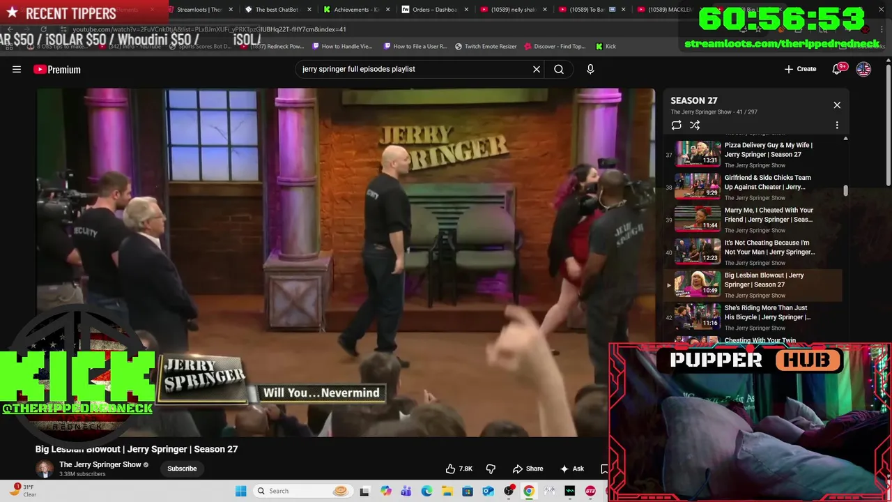Click the page vertical scrollbar

[x=889, y=125]
